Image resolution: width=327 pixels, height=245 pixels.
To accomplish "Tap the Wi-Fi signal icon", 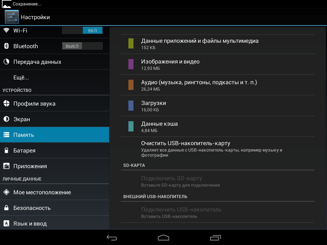I will pos(6,30).
